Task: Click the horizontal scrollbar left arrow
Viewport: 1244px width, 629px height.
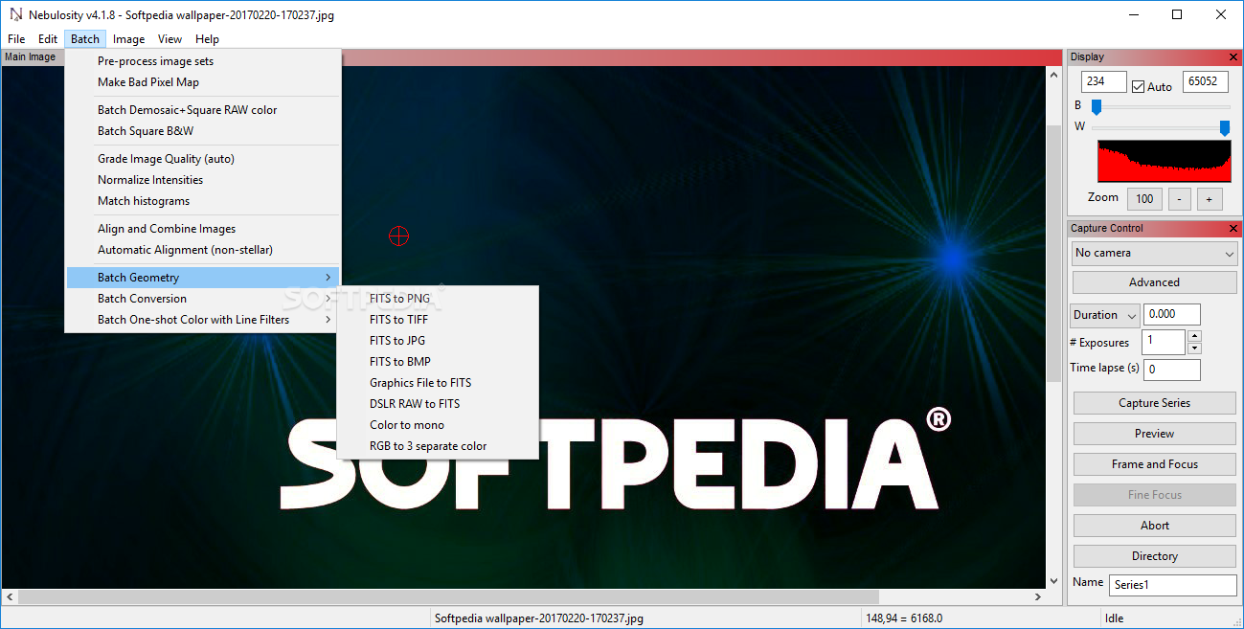Action: click(x=9, y=597)
